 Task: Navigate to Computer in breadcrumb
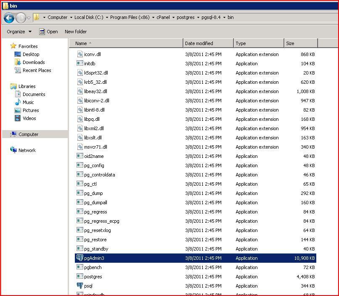tap(58, 17)
